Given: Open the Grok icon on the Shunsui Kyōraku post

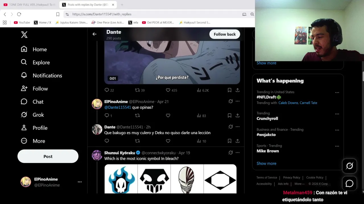Looking at the screenshot, I should [231, 152].
